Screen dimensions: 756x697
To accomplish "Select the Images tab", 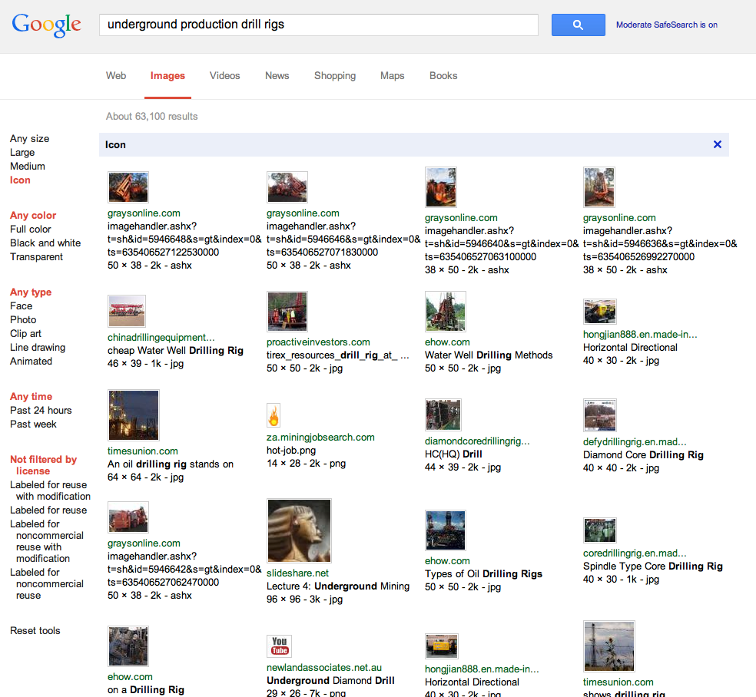I will coord(167,76).
